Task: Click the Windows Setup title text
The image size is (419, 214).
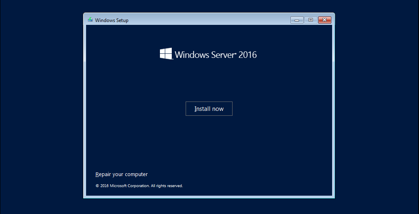Action: click(x=112, y=20)
